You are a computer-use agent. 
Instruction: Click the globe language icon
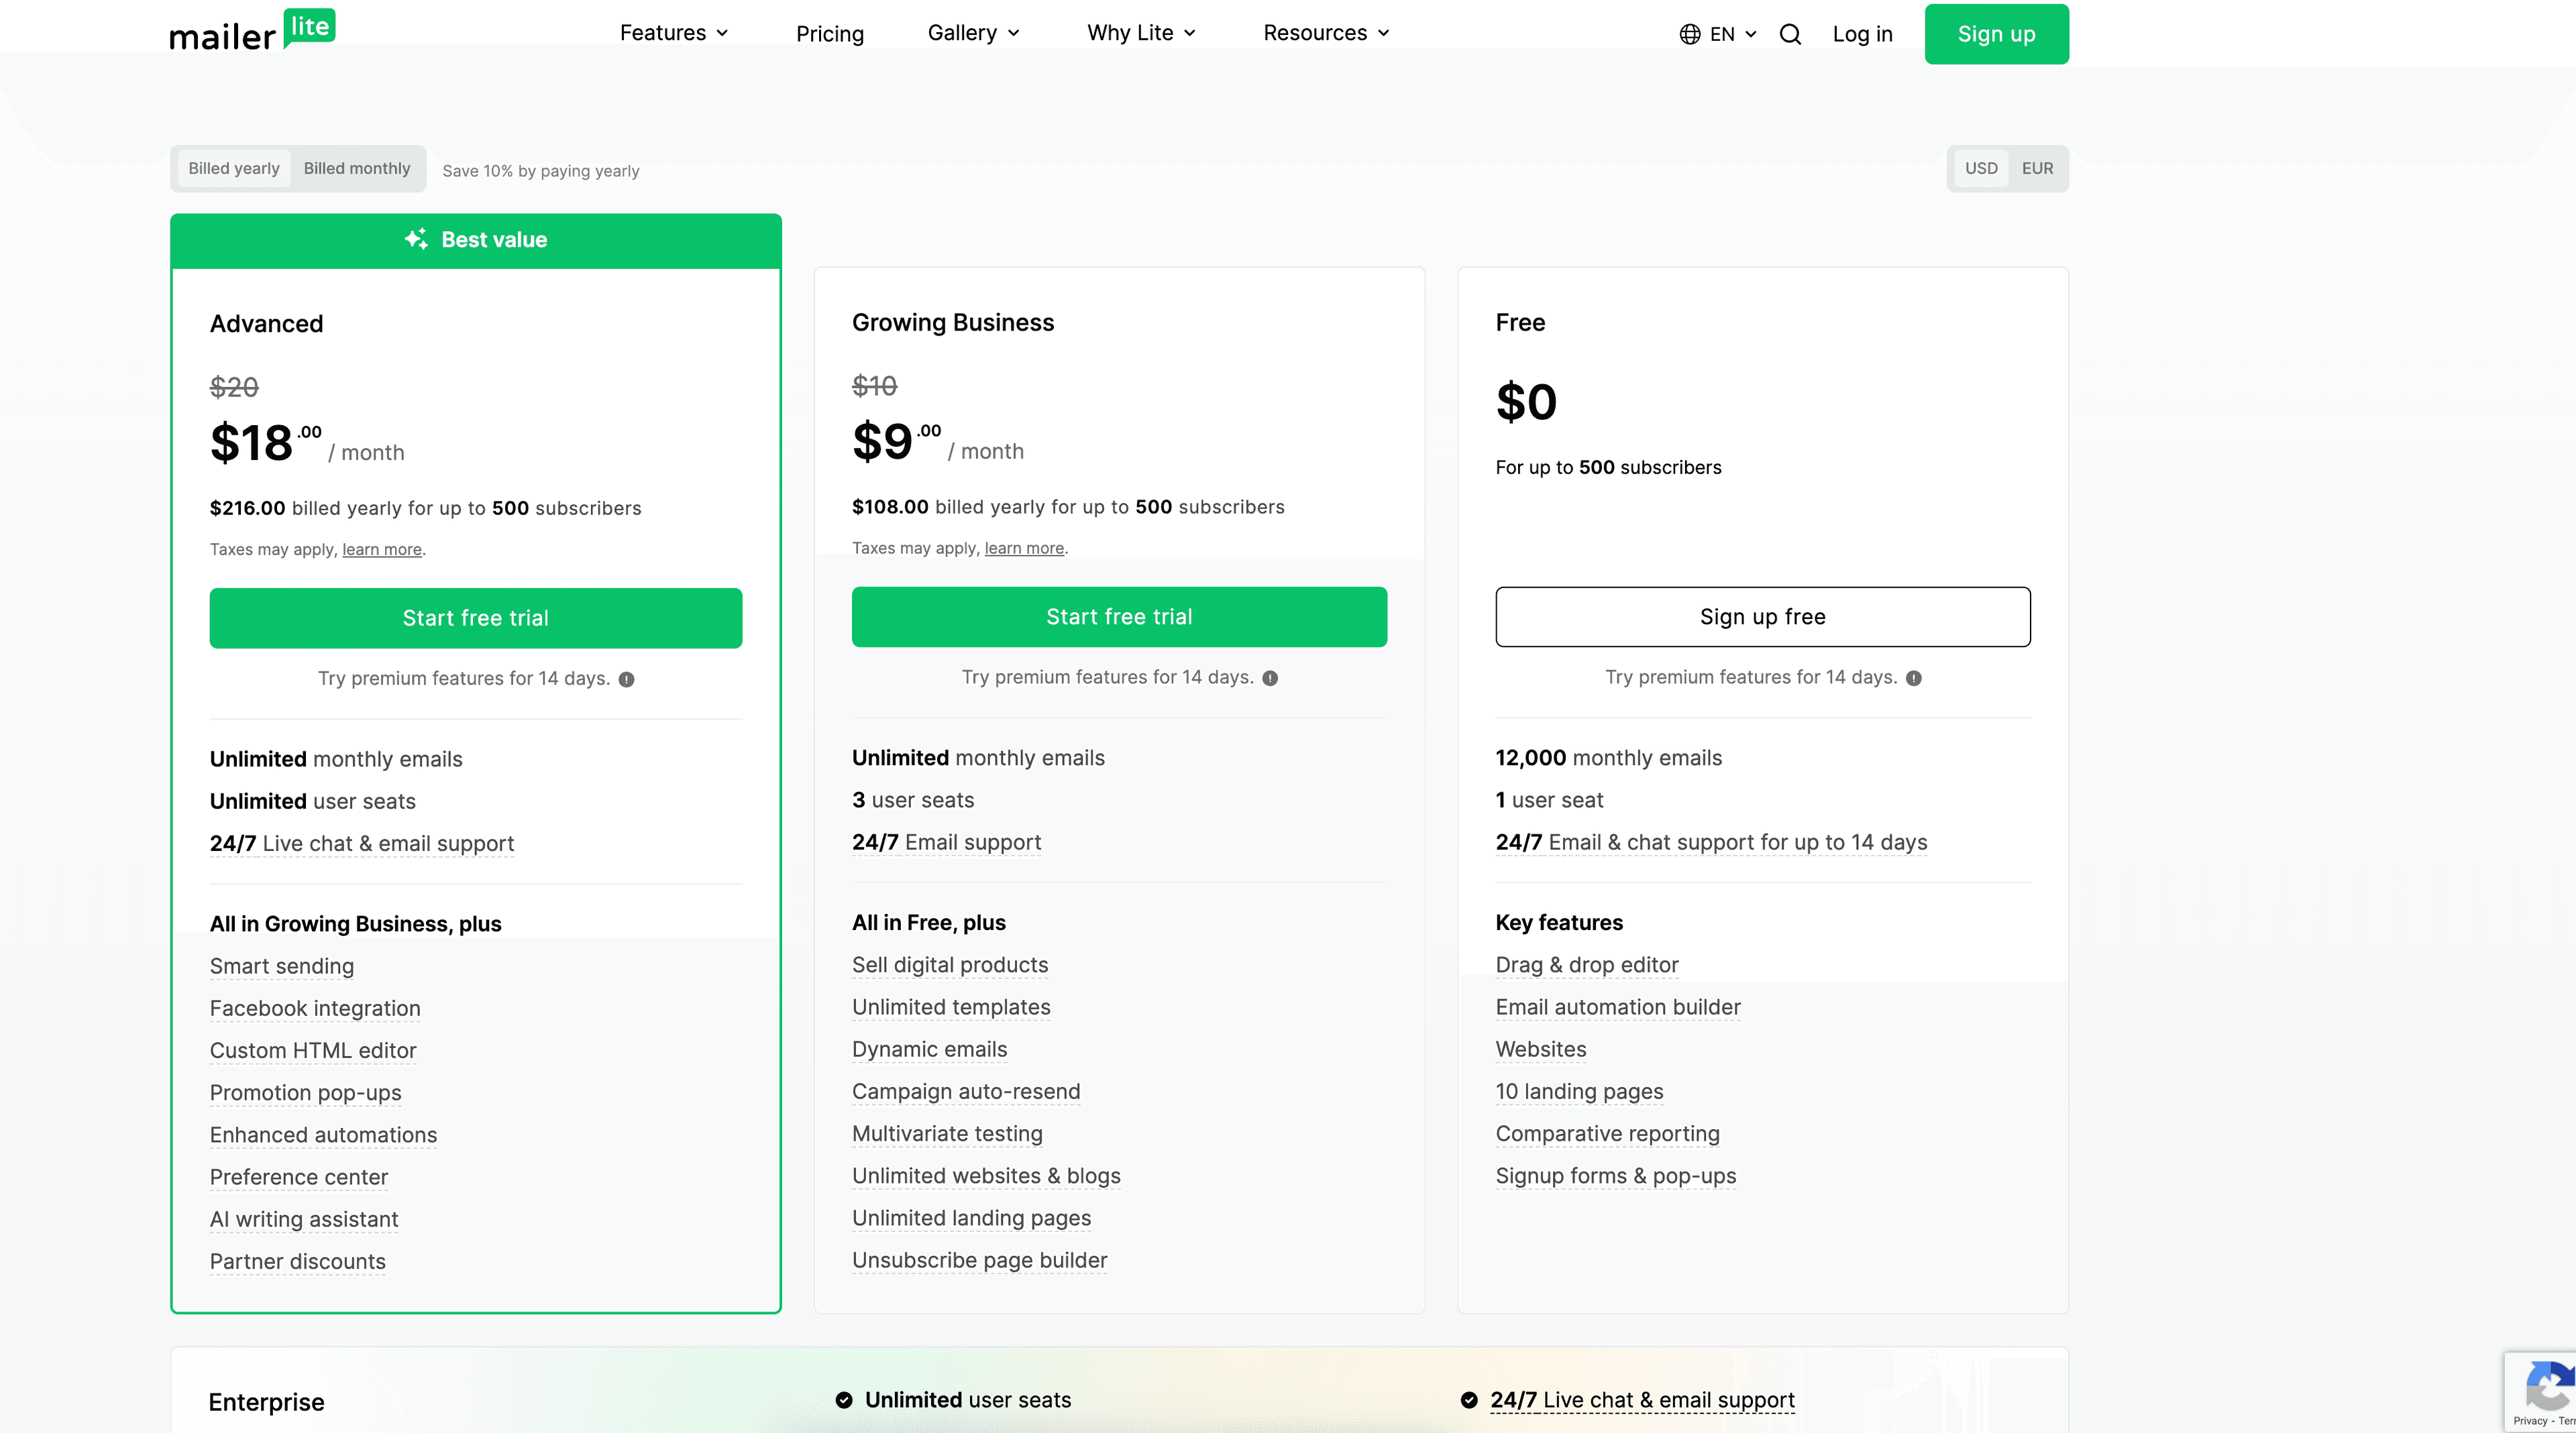click(x=1689, y=33)
